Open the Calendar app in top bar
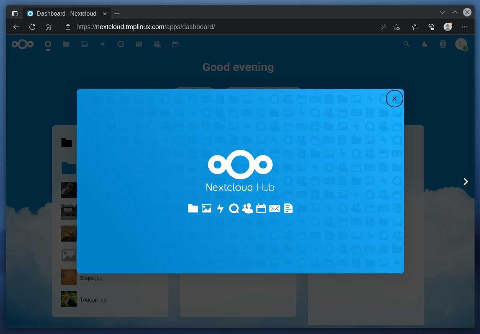The width and height of the screenshot is (480, 334). pyautogui.click(x=175, y=44)
